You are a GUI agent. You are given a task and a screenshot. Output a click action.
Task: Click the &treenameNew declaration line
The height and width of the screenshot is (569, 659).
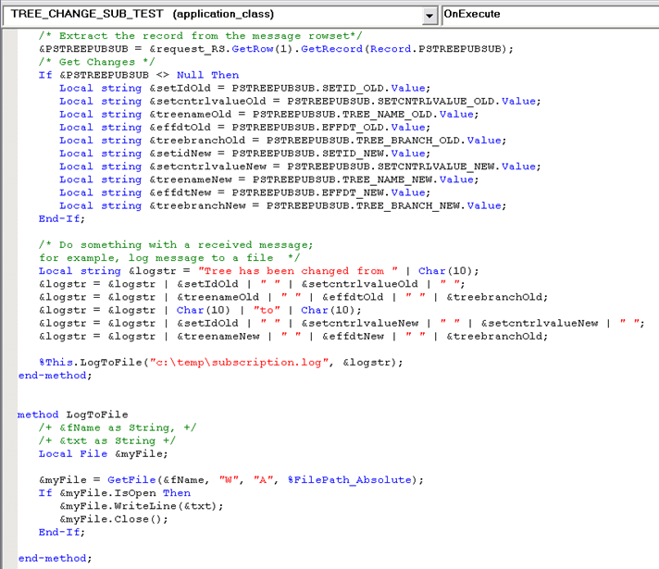point(269,179)
